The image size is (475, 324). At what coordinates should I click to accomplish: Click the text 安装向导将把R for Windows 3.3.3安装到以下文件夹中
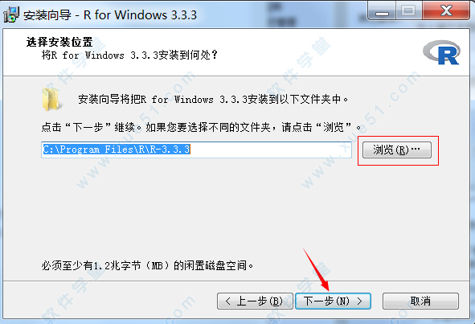click(213, 99)
